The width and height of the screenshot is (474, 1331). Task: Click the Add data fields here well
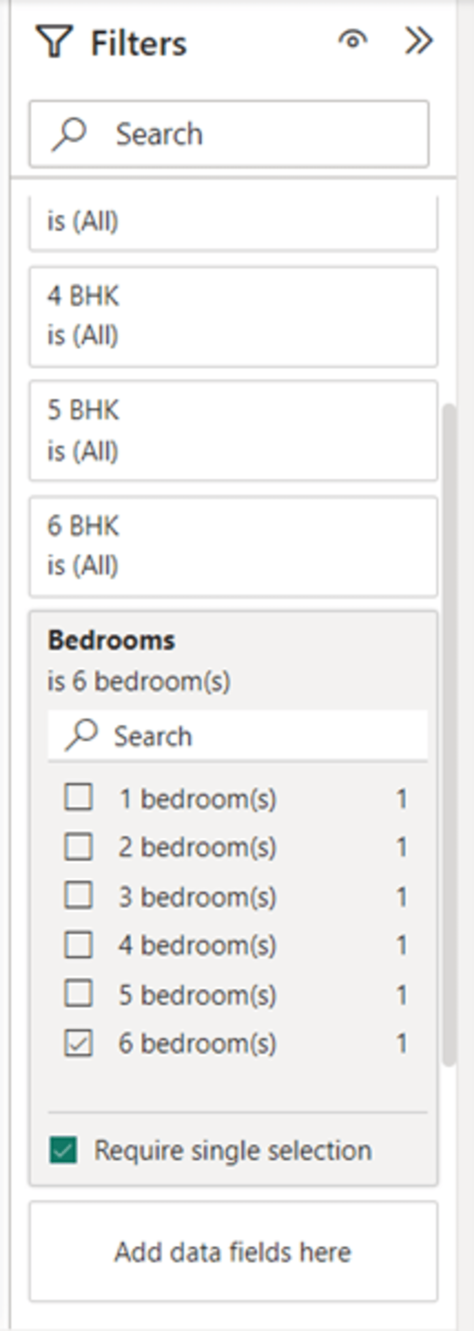pos(233,1251)
